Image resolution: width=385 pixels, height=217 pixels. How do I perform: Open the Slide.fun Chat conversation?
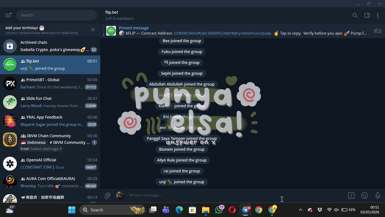[50, 102]
